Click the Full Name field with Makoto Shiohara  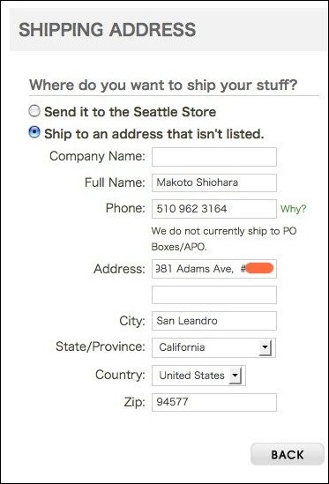(214, 182)
